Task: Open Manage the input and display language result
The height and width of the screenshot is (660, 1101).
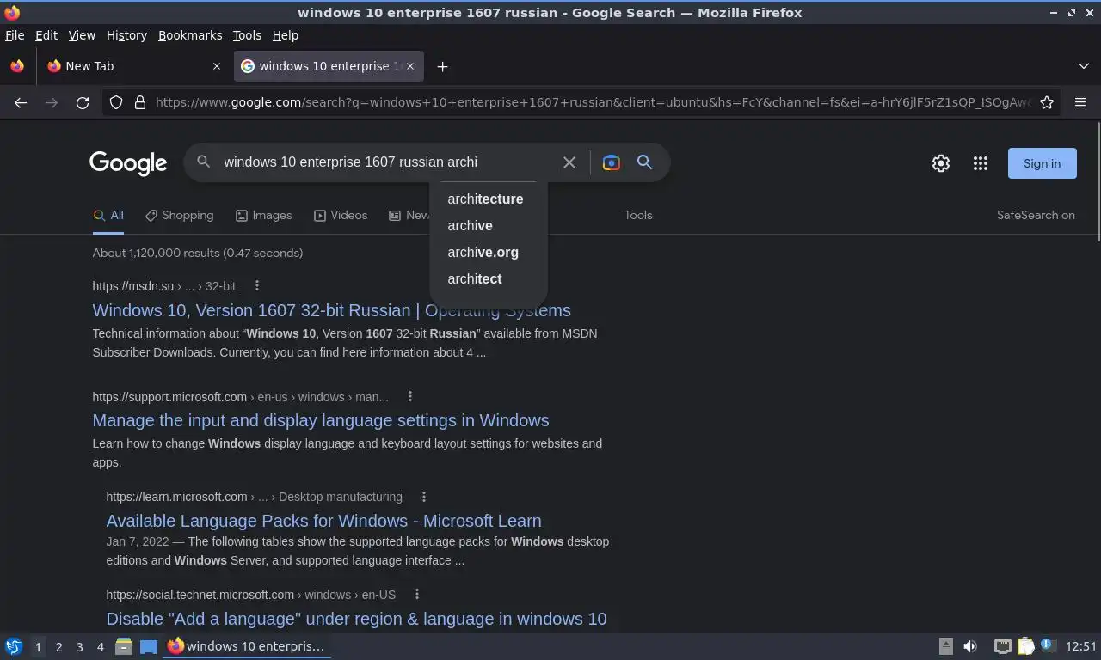Action: tap(321, 420)
